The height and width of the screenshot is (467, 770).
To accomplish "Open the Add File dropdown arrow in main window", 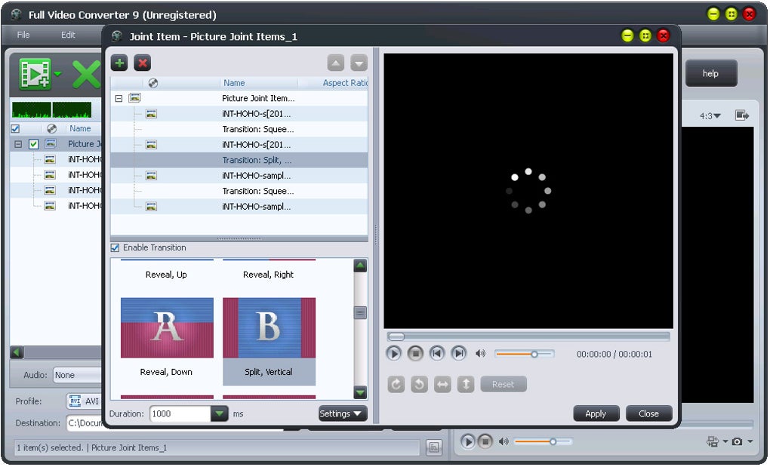I will (x=57, y=74).
